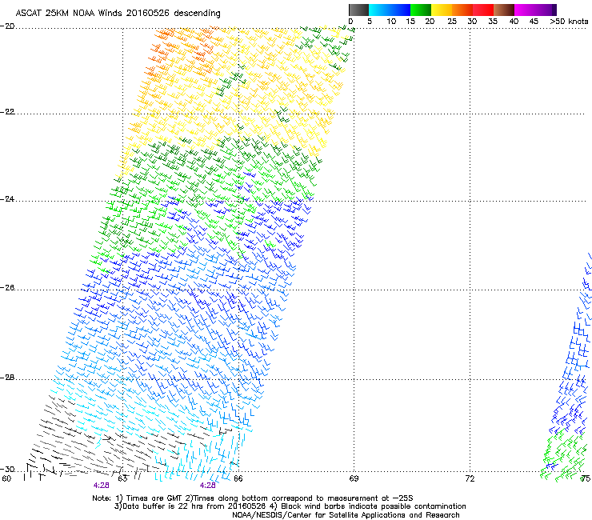Click the longitude label '60'

point(6,478)
